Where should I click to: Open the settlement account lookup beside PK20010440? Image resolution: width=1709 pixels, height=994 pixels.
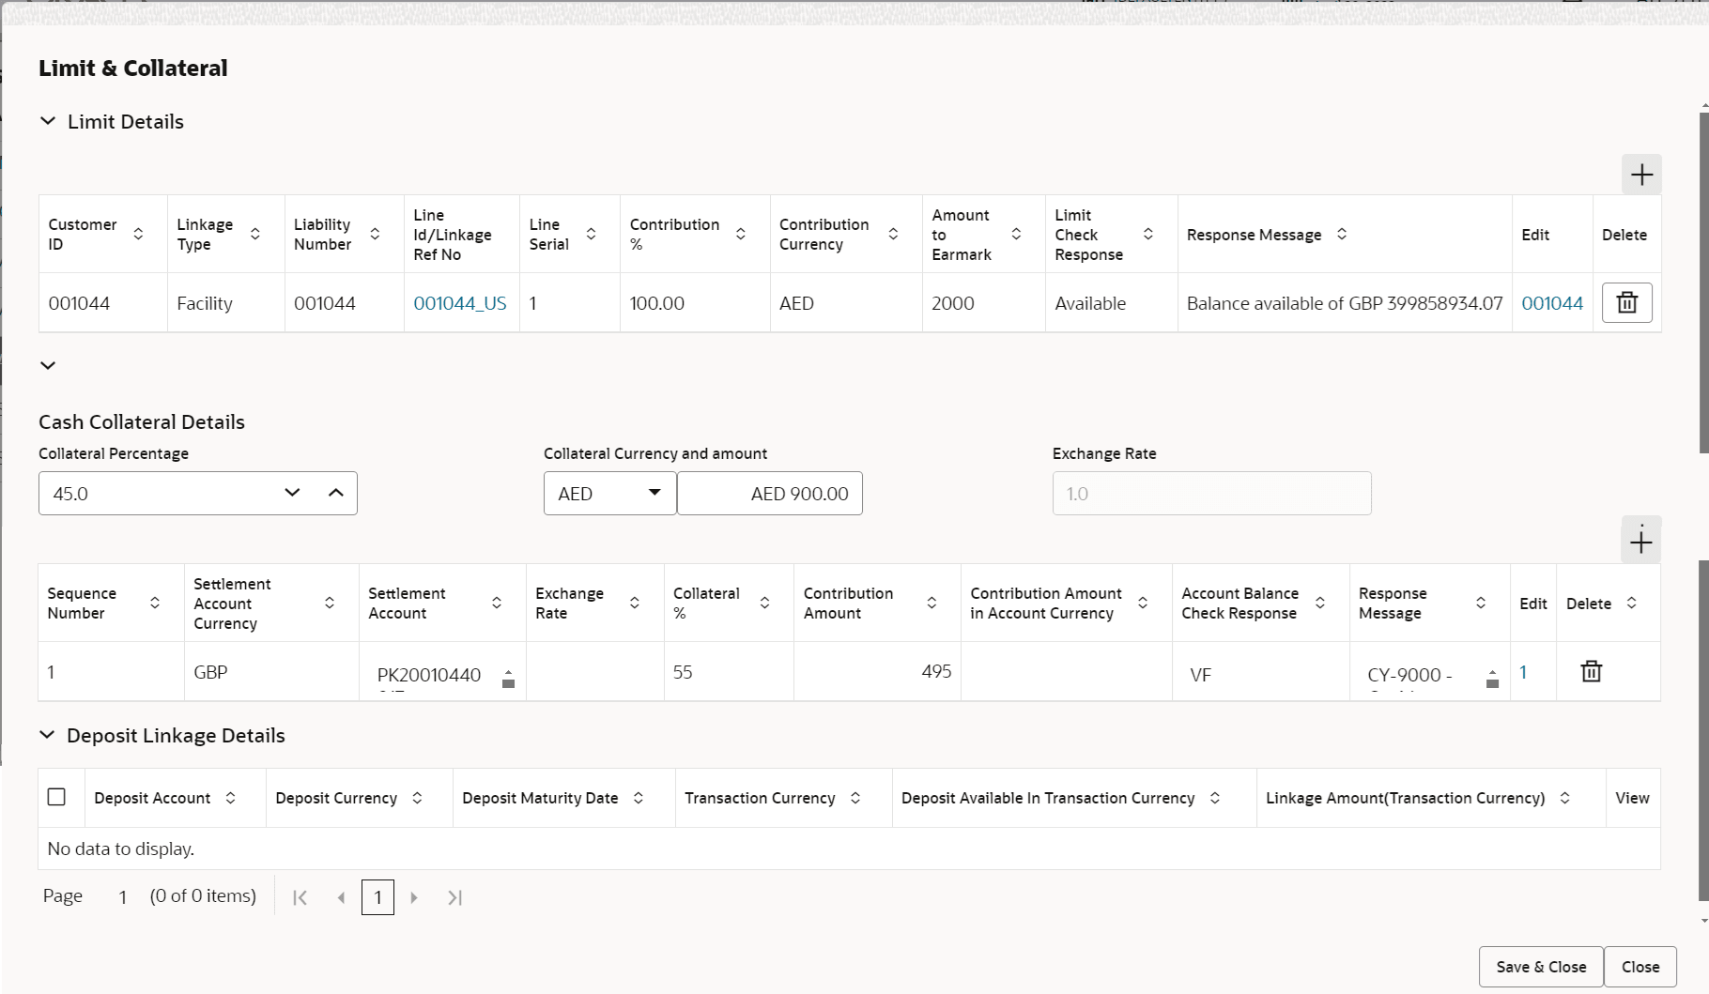click(x=508, y=679)
